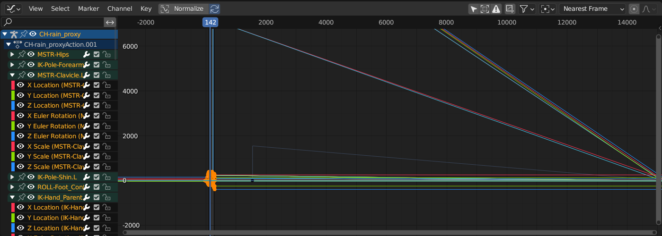Uncheck mute box on X Euler Rotation
This screenshot has height=236, width=662.
(x=97, y=116)
